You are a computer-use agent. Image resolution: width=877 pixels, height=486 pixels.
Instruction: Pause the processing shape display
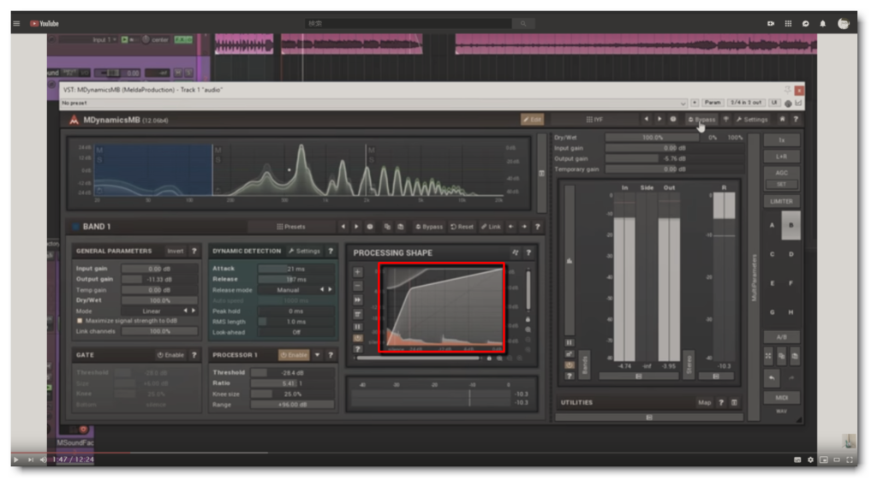click(x=358, y=327)
